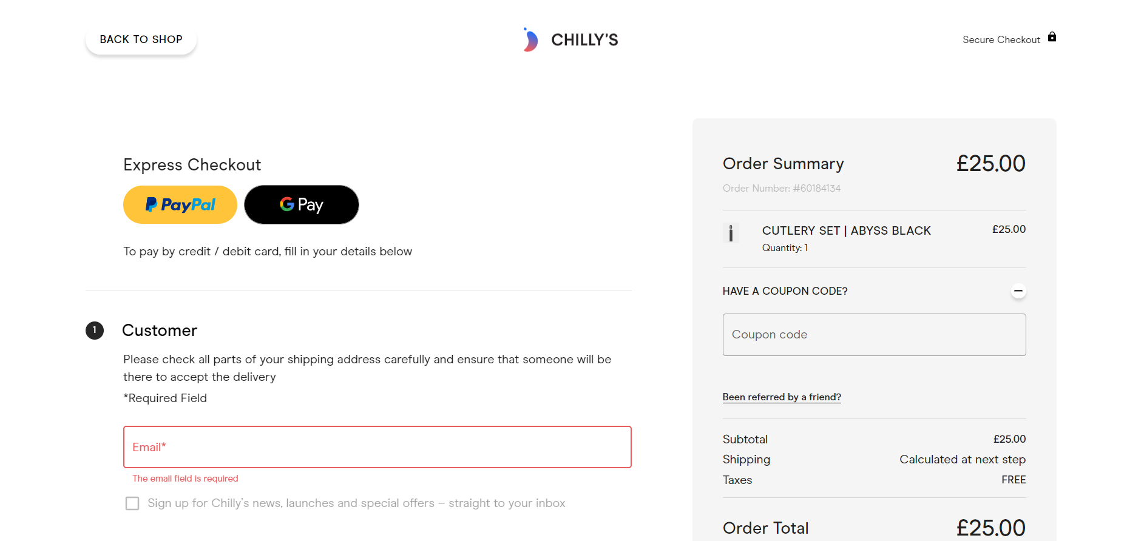
Task: Collapse the coupon code section minus icon
Action: click(1018, 291)
